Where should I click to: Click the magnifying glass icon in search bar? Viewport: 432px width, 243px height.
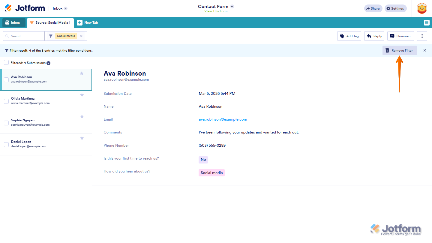click(7, 36)
